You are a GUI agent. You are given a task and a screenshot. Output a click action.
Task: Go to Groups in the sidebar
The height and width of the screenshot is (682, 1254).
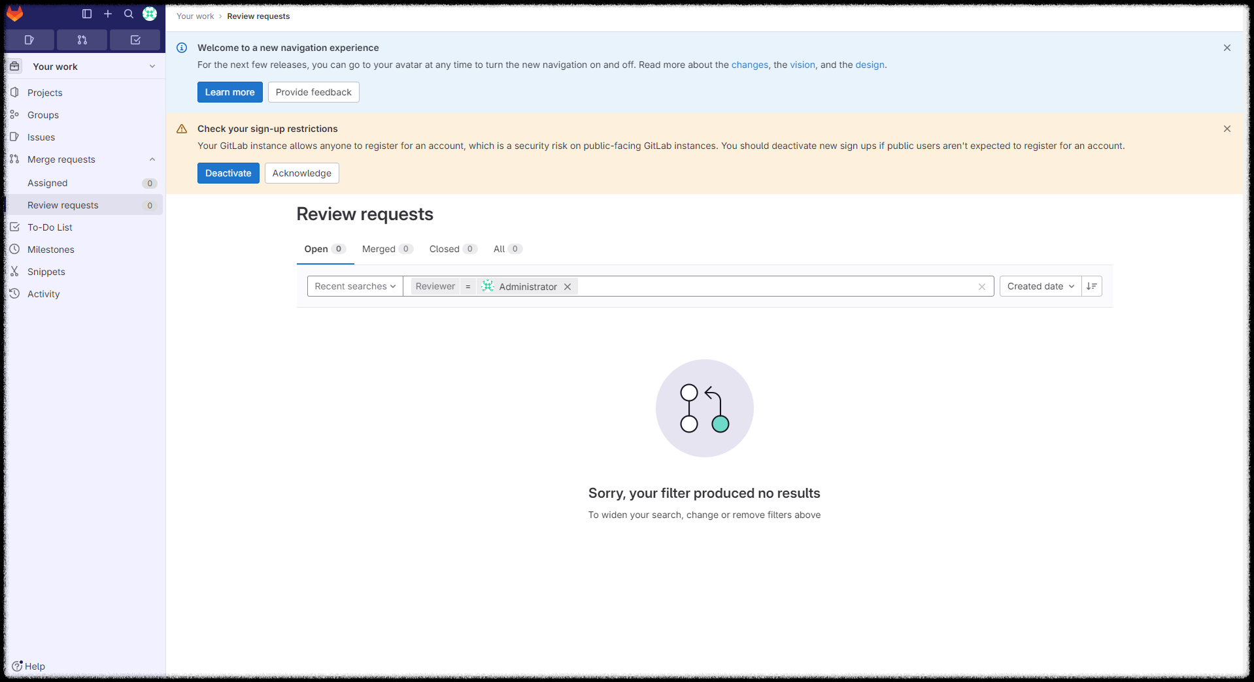(x=84, y=115)
